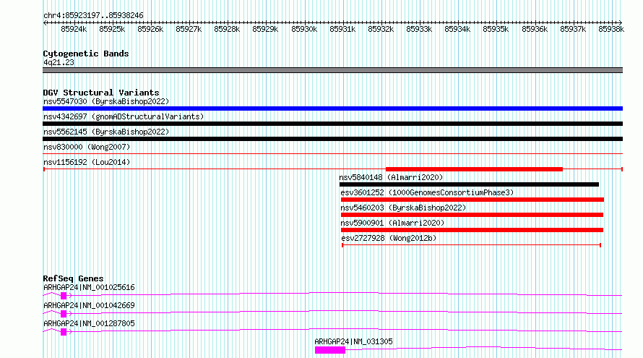Open the ARHGAP24|NM_001025616 gene label
643x358 pixels.
coord(89,287)
